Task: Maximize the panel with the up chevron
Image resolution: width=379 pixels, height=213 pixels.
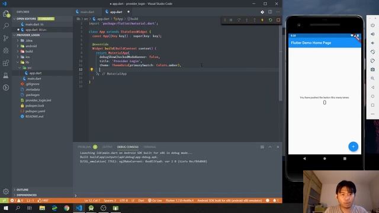Action: point(270,147)
